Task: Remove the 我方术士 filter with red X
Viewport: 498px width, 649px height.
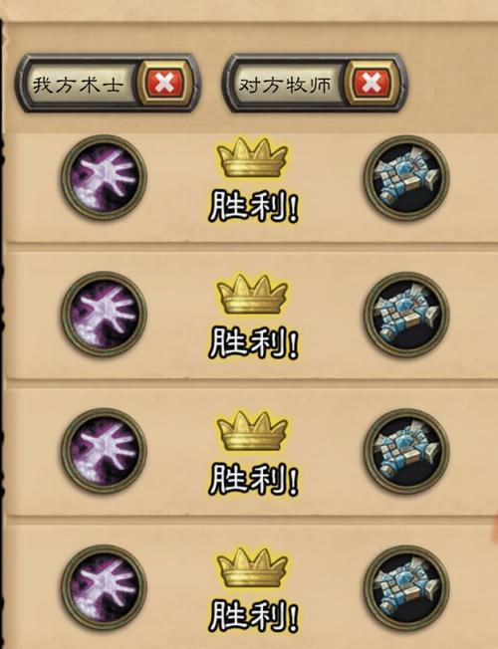Action: click(165, 83)
